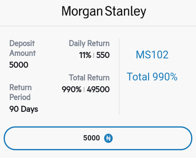The width and height of the screenshot is (196, 158).
Task: Click the 49500 total return amount
Action: click(x=98, y=89)
